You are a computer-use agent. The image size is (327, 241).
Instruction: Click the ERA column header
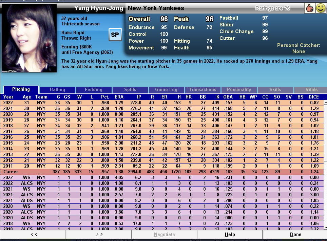[x=119, y=97]
